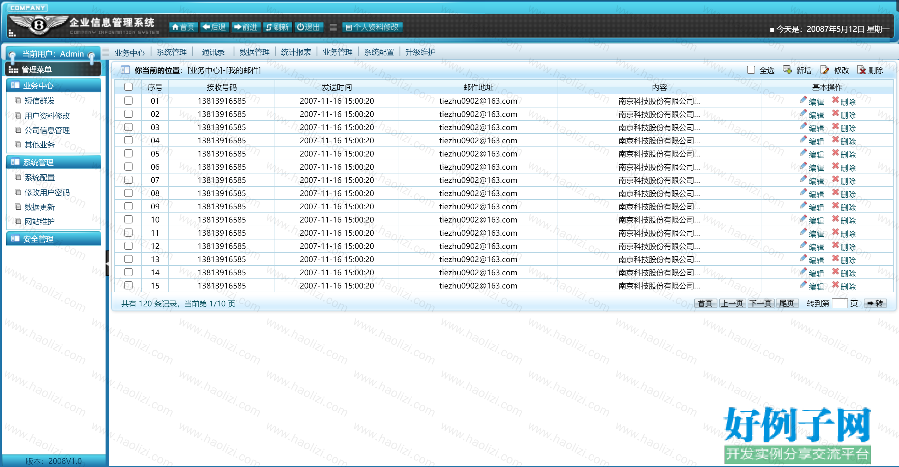Click the 发送时间 column header
Screen dimensions: 899x467
[x=336, y=87]
